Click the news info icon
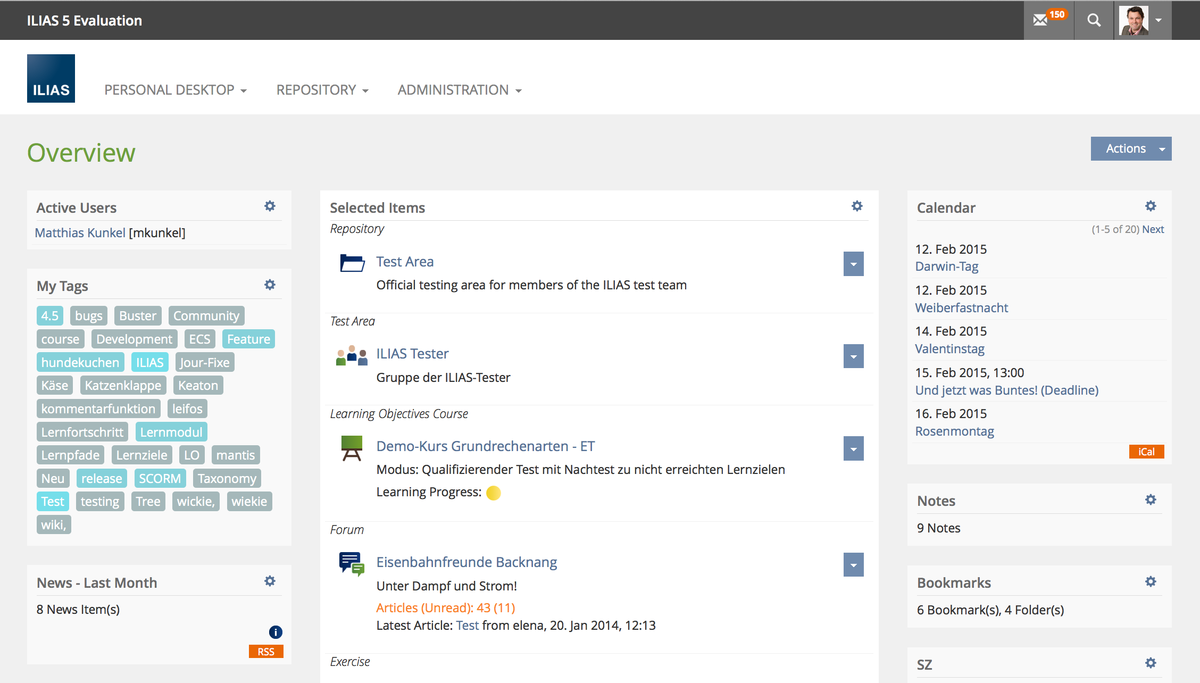This screenshot has height=683, width=1200. pyautogui.click(x=276, y=632)
